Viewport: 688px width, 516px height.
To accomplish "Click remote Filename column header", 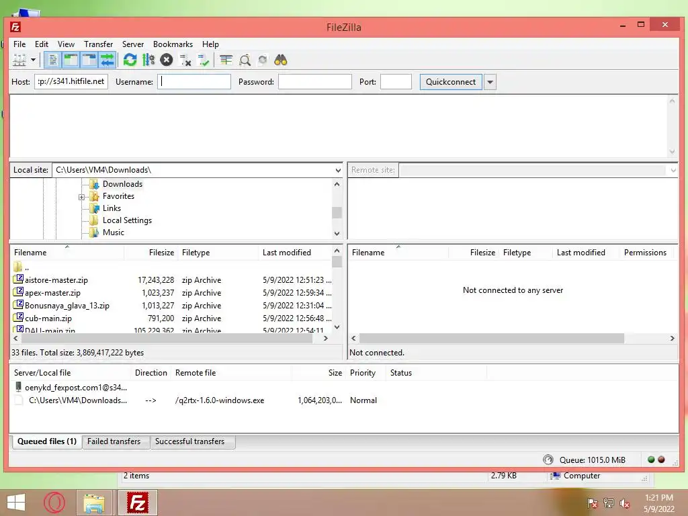I will (398, 253).
